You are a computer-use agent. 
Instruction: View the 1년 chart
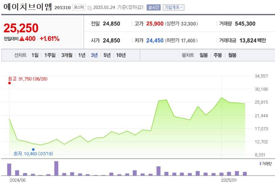click(x=82, y=55)
